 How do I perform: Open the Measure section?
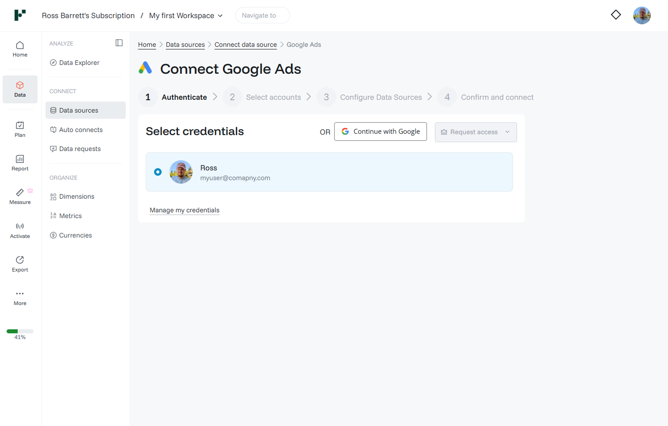pyautogui.click(x=20, y=197)
